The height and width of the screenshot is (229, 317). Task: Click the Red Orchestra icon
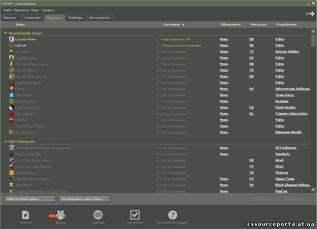[11, 114]
